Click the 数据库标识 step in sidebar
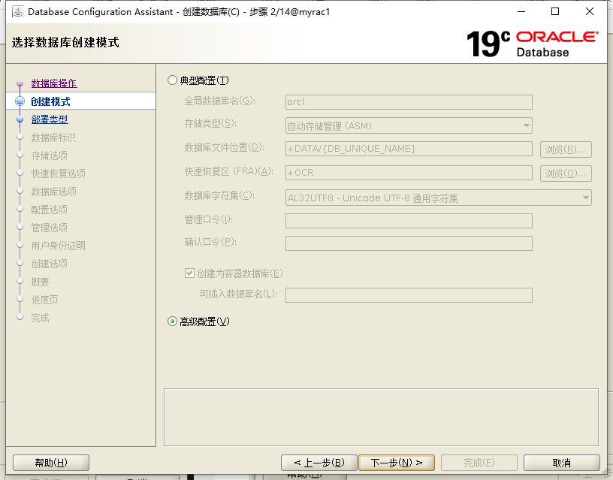This screenshot has height=480, width=613. point(53,137)
